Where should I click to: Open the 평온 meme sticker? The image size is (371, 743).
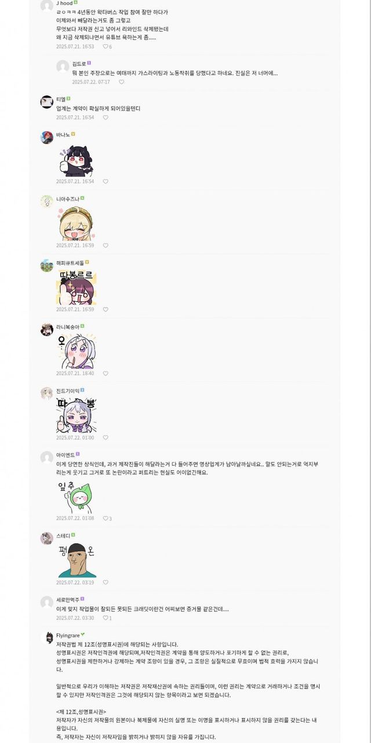(76, 560)
